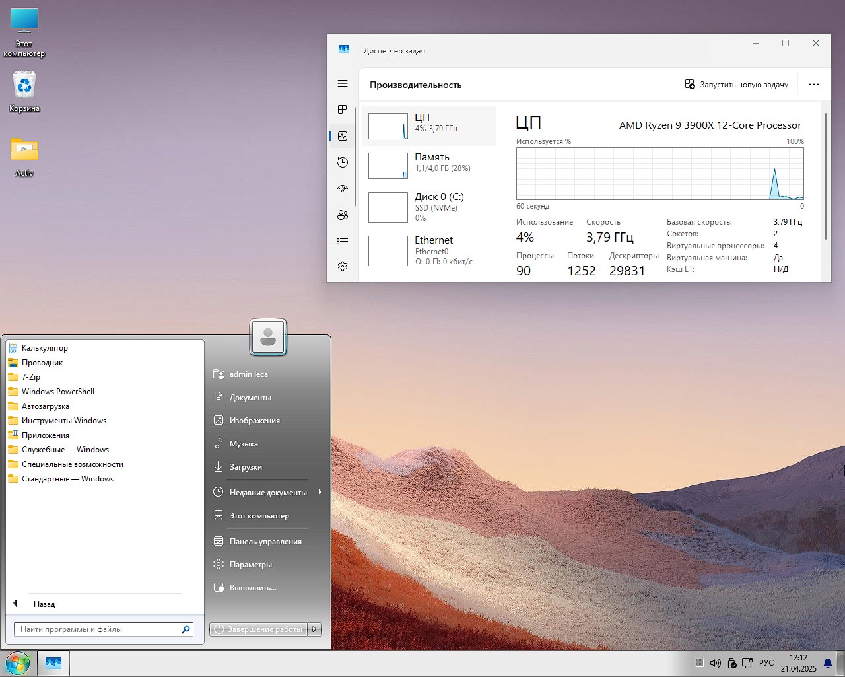Expand the 7-Zip folder in the Start menu

[x=104, y=377]
